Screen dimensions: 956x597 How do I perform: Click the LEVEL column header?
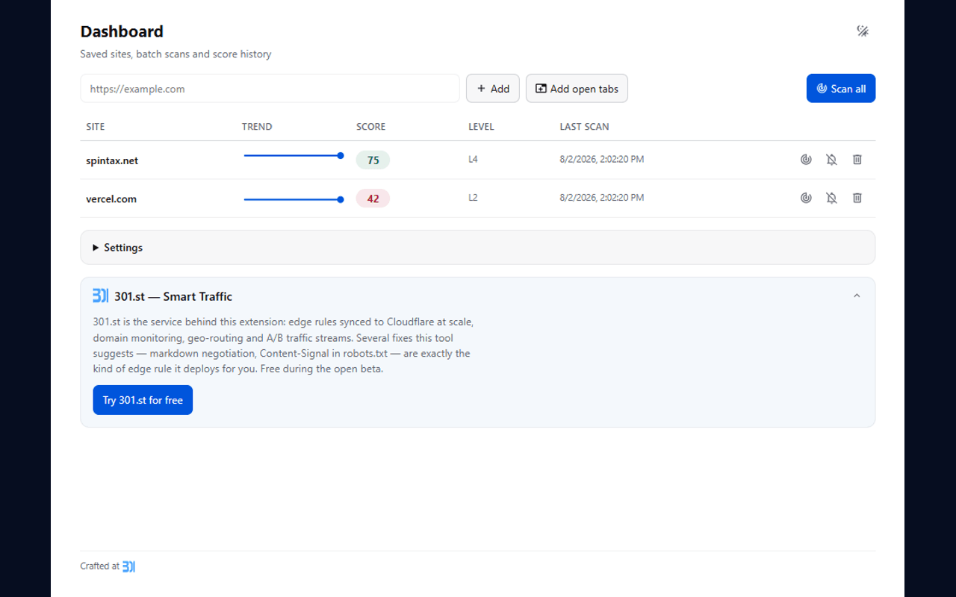point(481,127)
